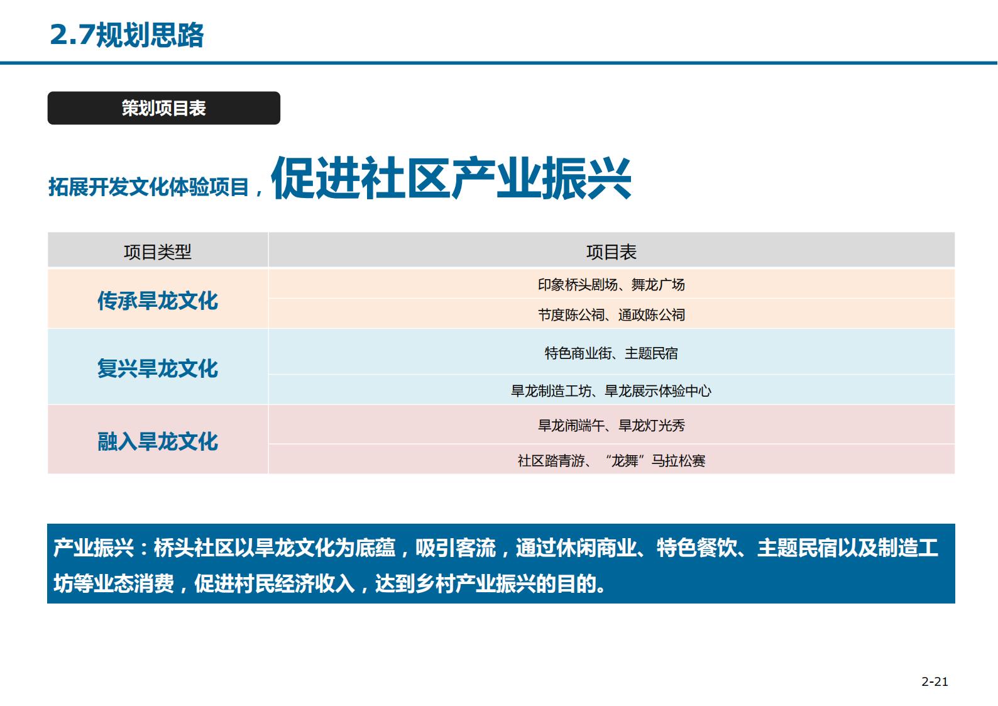Click the blue "产业振兴" summary text box
The height and width of the screenshot is (706, 998).
click(501, 564)
